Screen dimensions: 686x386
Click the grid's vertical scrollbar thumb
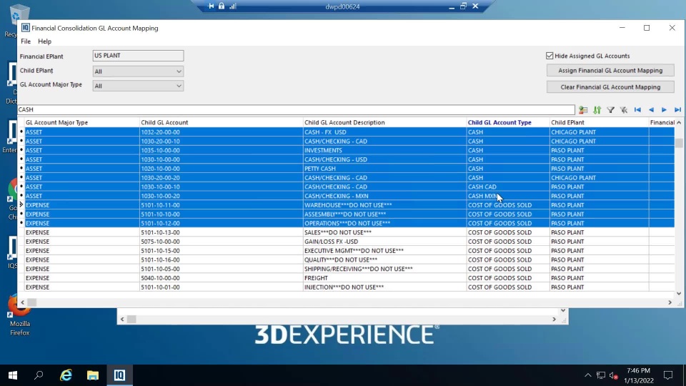tap(679, 143)
